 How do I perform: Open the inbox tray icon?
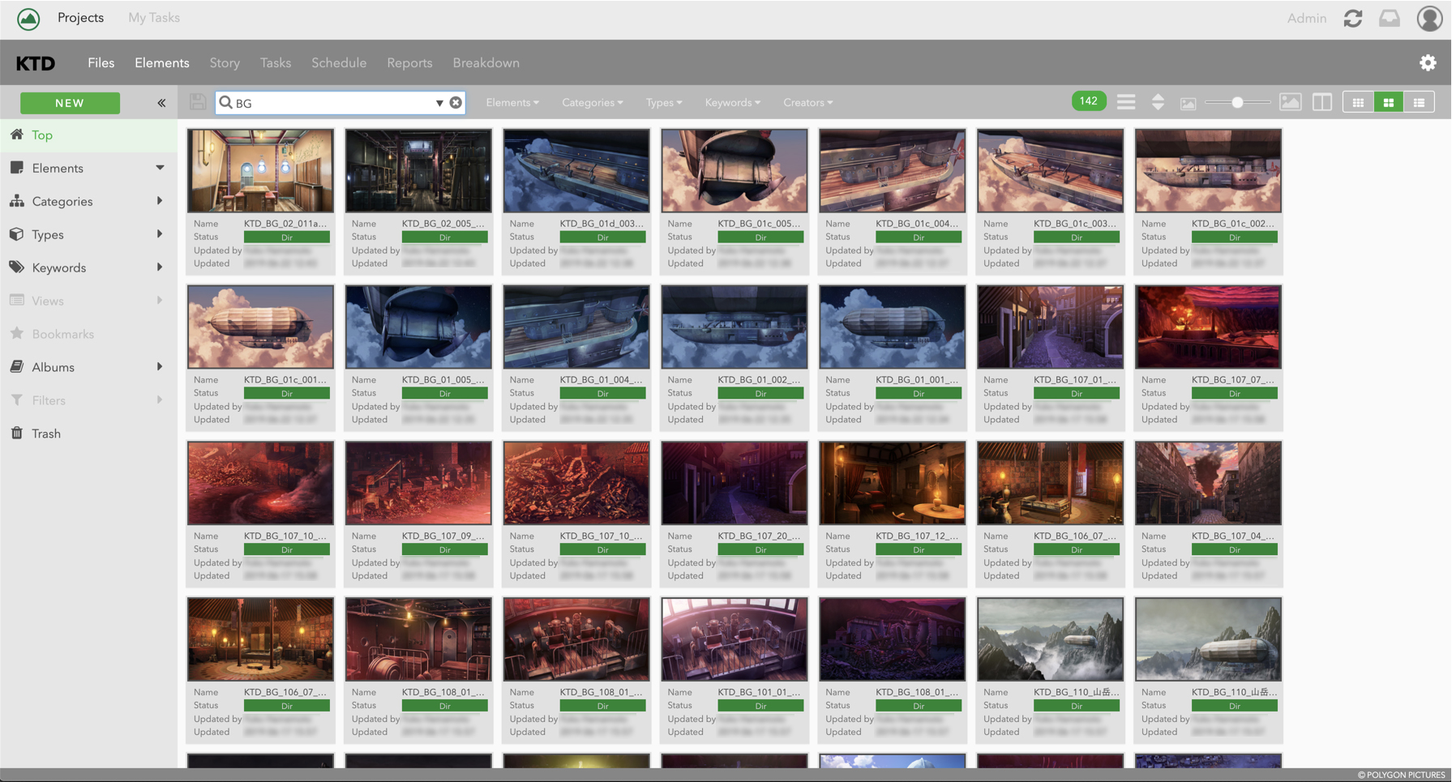(x=1390, y=19)
